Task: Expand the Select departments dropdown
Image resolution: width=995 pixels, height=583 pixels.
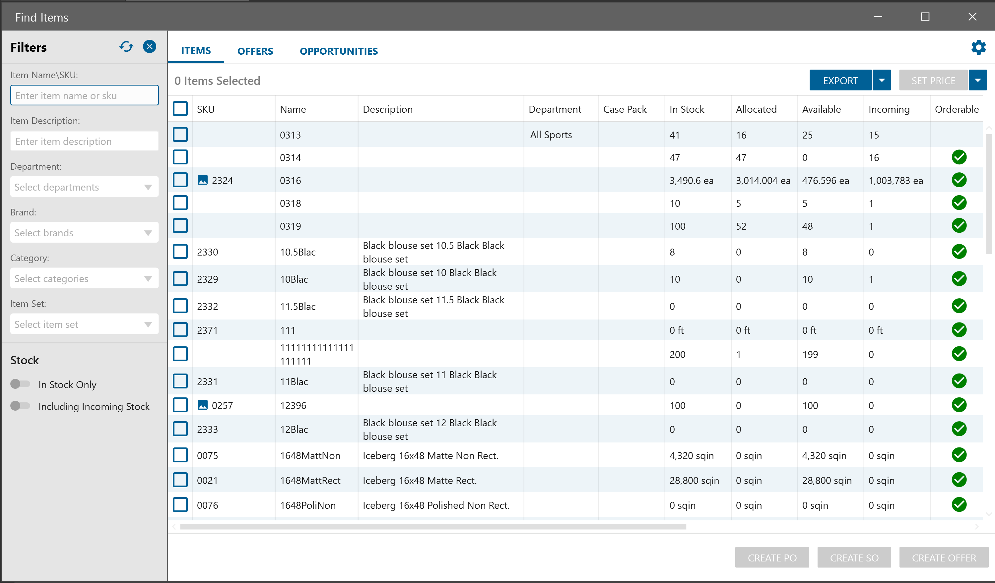Action: click(84, 187)
